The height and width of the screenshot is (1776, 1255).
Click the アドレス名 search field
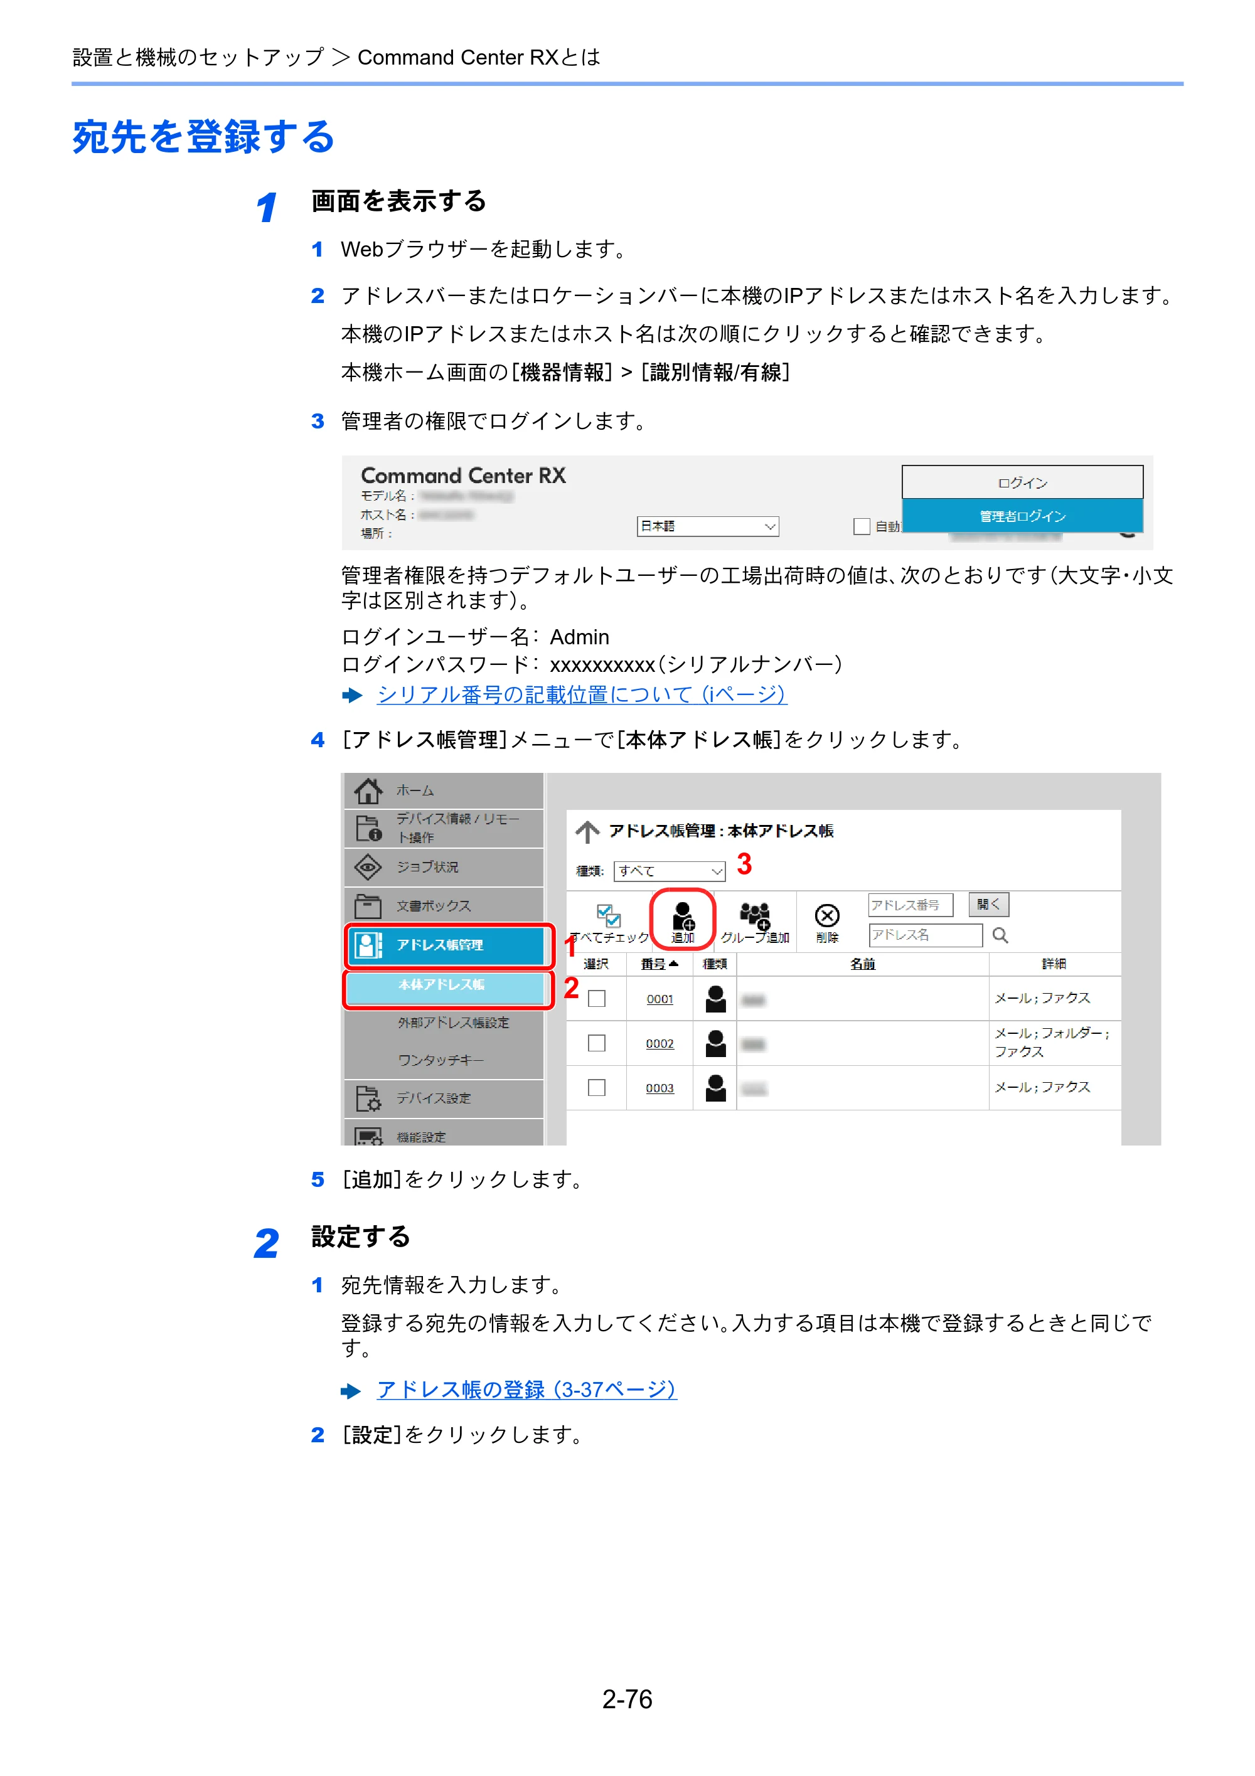coord(926,935)
